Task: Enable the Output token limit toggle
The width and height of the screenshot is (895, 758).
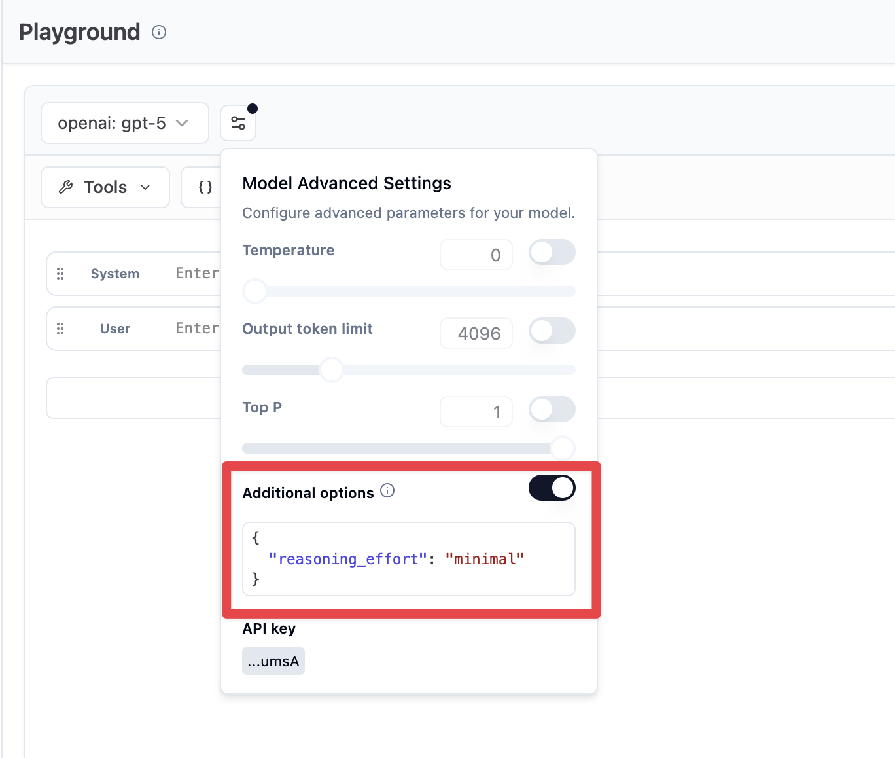Action: pyautogui.click(x=552, y=331)
